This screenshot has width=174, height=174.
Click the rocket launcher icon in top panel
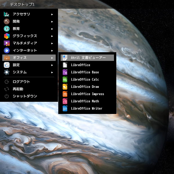4,4
